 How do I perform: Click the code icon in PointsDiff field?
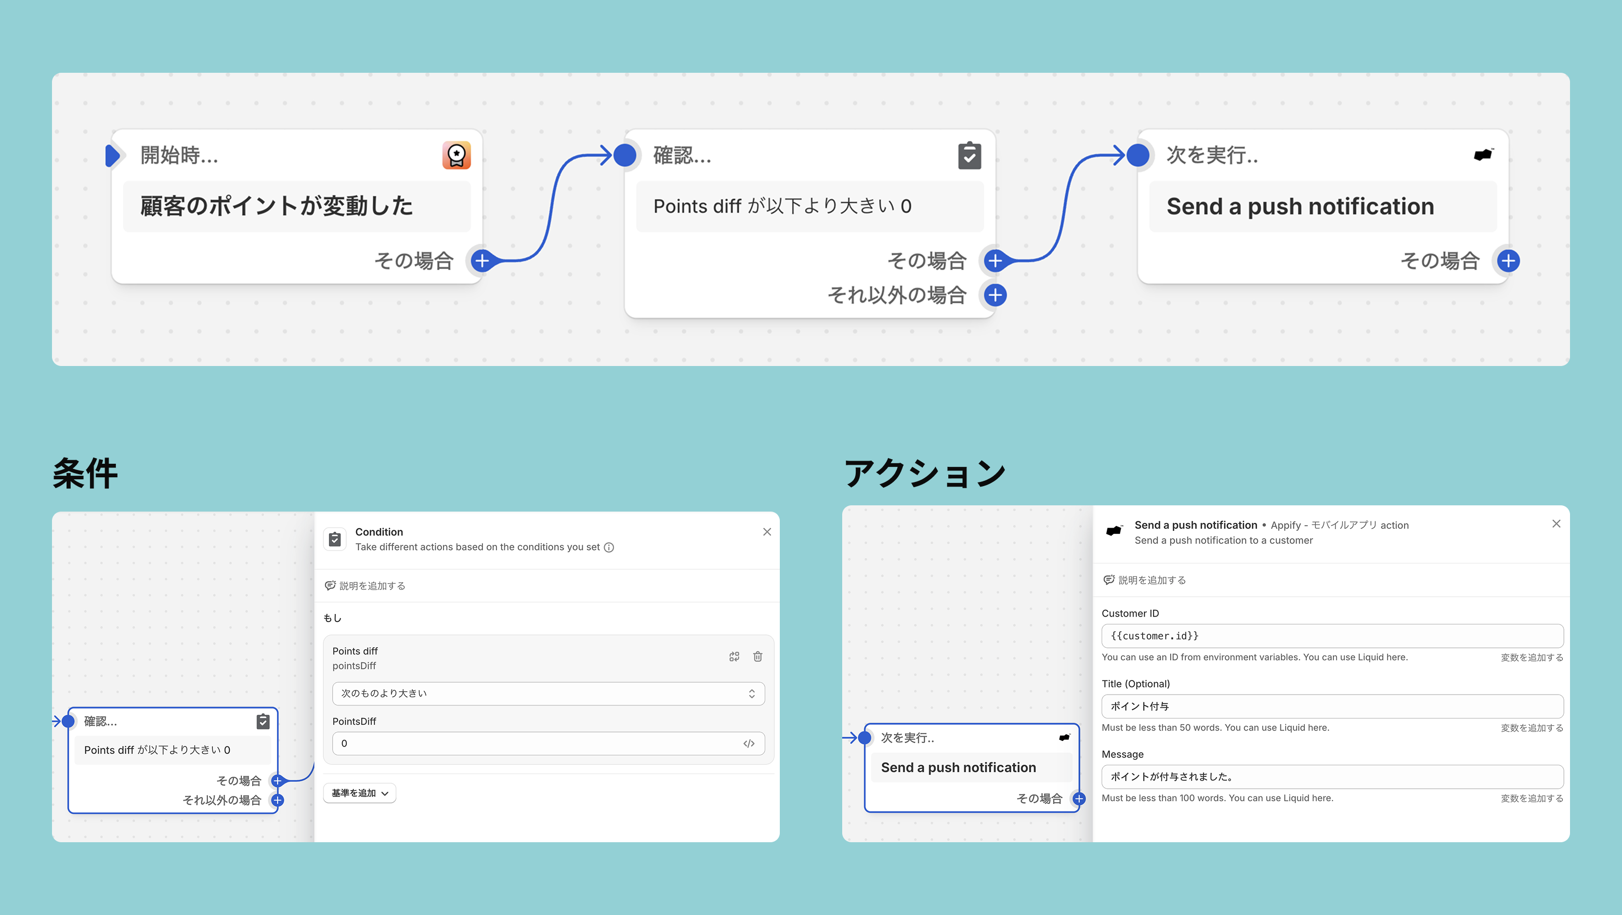[749, 744]
